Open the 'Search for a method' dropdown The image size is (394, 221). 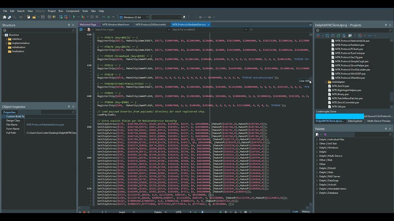tap(246, 29)
